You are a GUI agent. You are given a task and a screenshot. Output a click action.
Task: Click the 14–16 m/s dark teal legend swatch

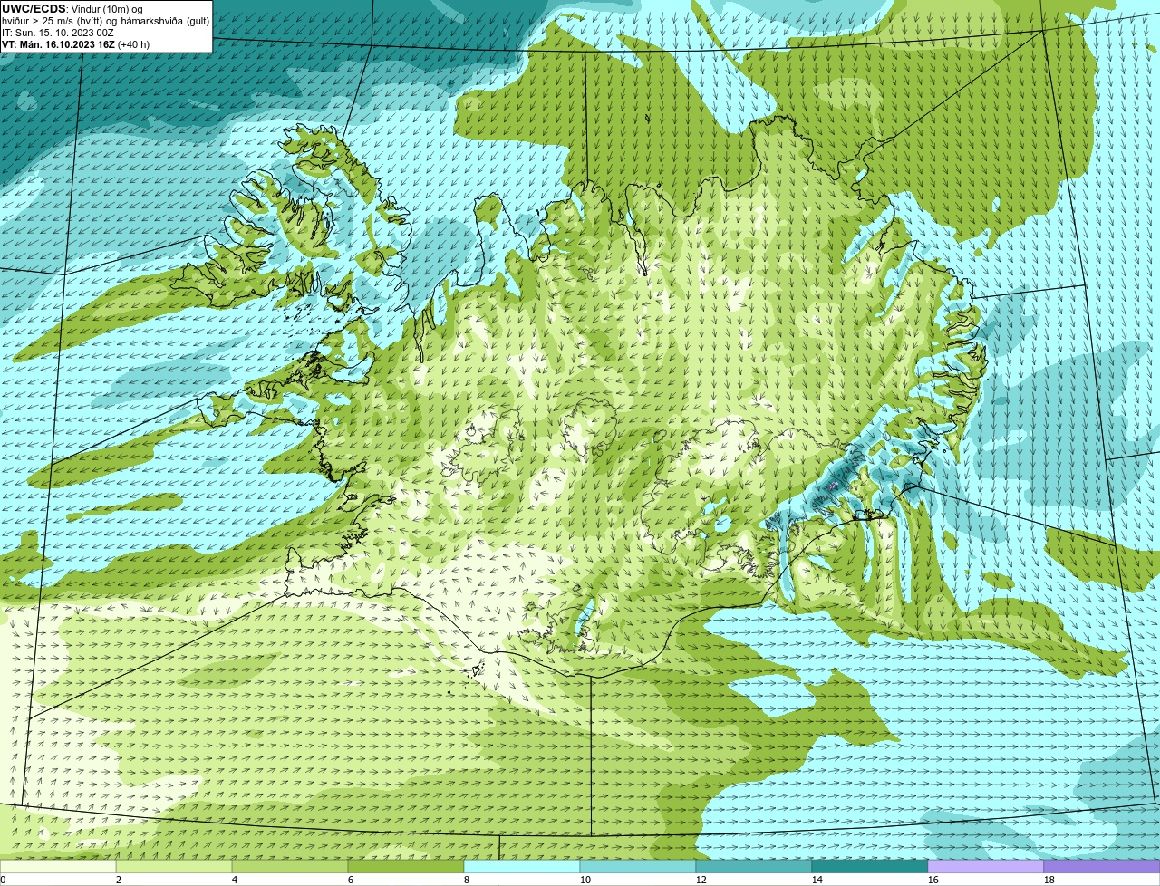point(870,866)
